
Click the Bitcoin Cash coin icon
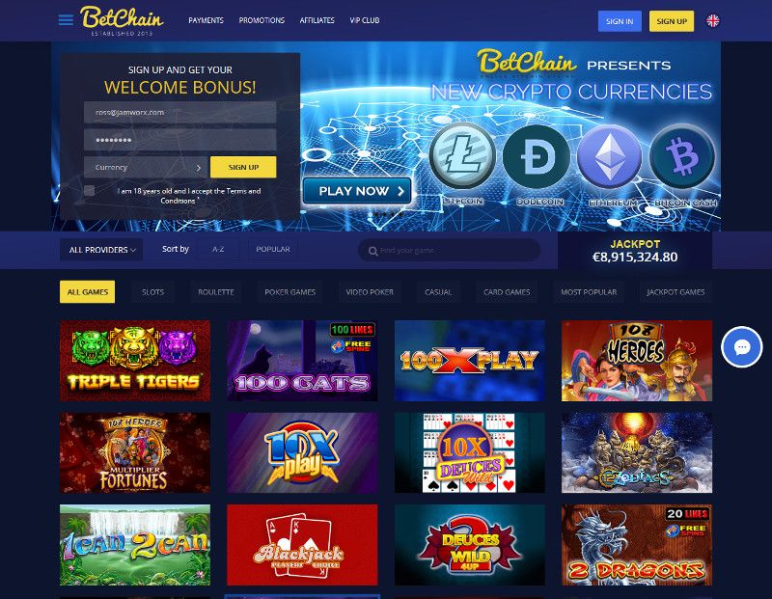click(x=682, y=156)
